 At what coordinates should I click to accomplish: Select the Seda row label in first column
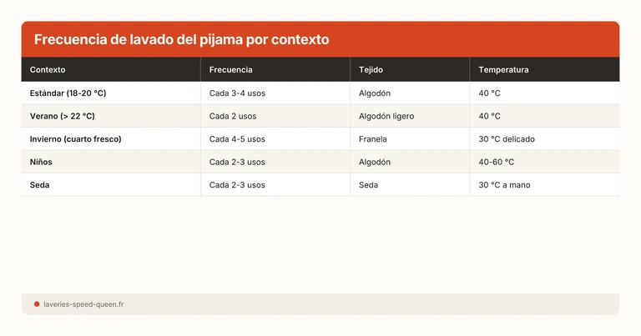point(39,185)
